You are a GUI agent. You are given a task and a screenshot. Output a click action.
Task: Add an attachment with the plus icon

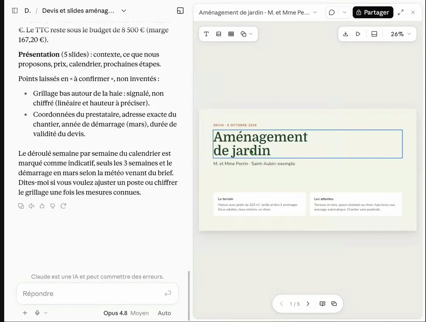25,313
